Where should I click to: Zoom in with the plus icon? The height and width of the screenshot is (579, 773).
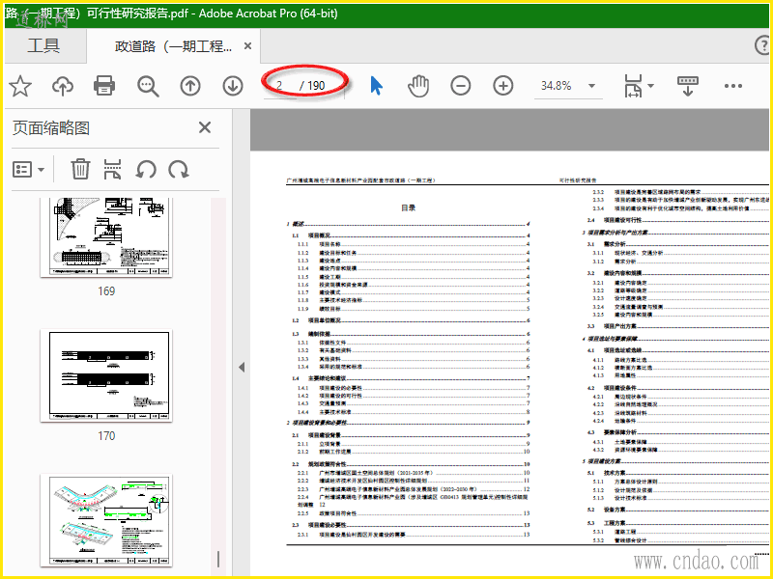point(502,86)
